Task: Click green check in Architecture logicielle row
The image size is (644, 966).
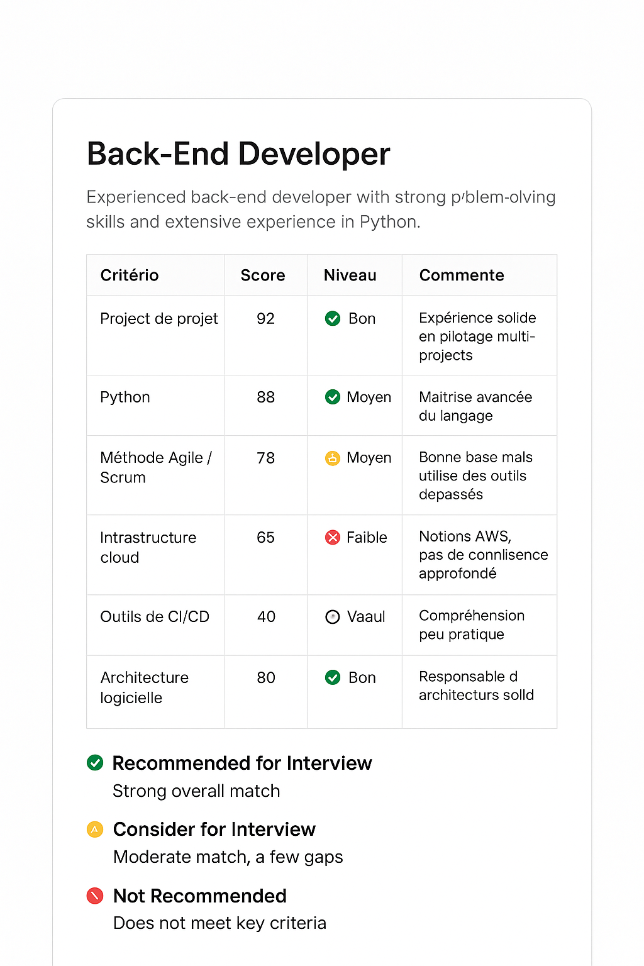Action: pos(333,677)
